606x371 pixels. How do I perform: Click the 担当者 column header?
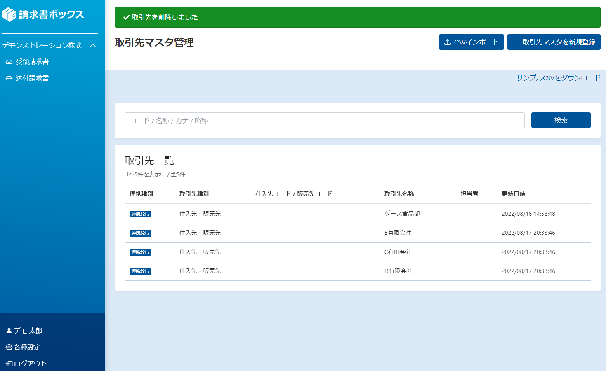tap(469, 194)
